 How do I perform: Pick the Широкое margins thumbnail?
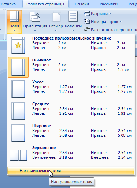(x=18, y=133)
